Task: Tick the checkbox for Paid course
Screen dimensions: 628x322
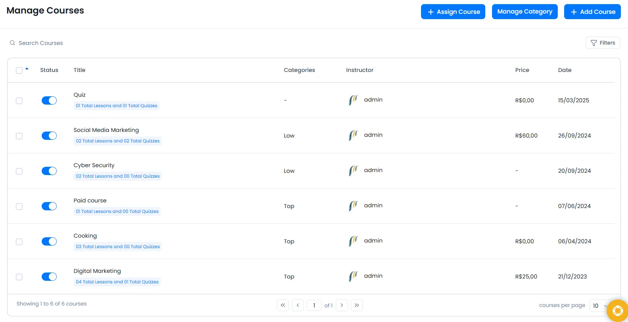Action: (x=19, y=207)
